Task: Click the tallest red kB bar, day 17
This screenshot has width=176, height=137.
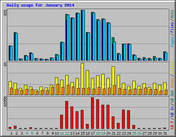Action: coord(92,113)
